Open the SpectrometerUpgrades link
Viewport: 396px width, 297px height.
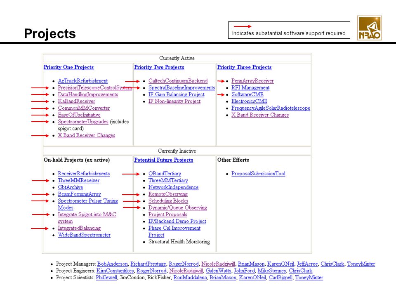coord(83,122)
